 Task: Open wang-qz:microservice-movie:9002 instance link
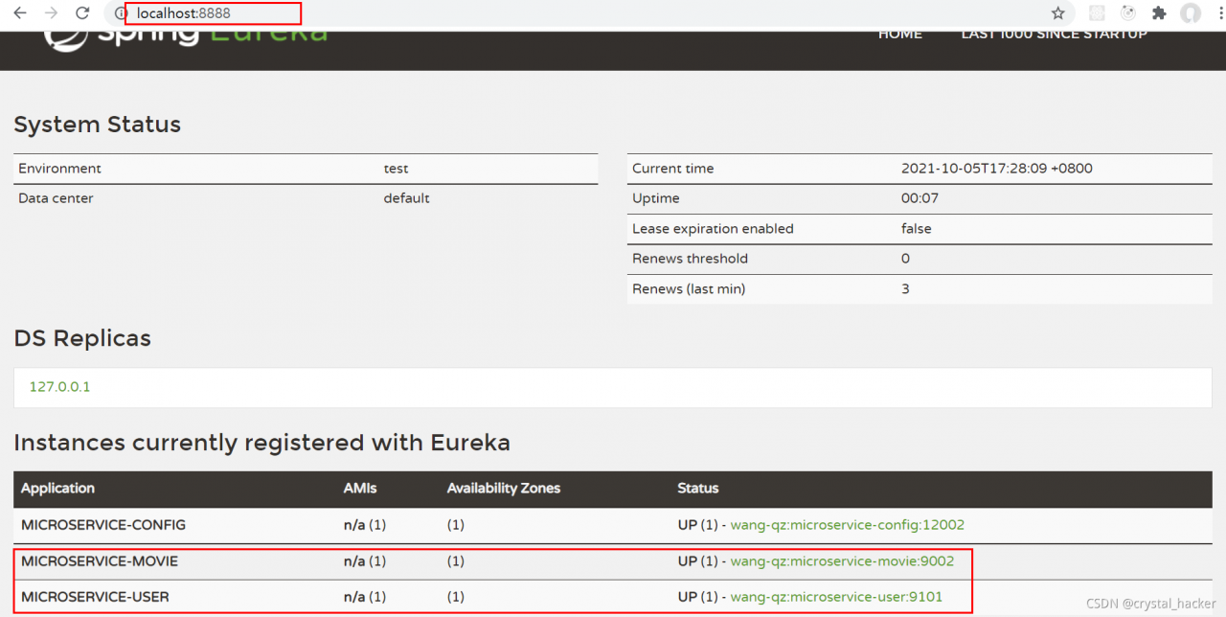[x=842, y=561]
